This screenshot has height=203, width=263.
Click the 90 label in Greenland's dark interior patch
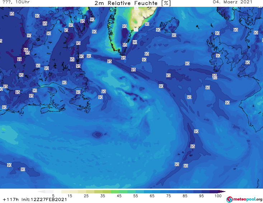124,26
